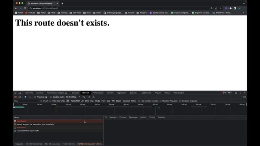Image resolution: width=260 pixels, height=146 pixels.
Task: Clear the network log
Action: [x=20, y=97]
